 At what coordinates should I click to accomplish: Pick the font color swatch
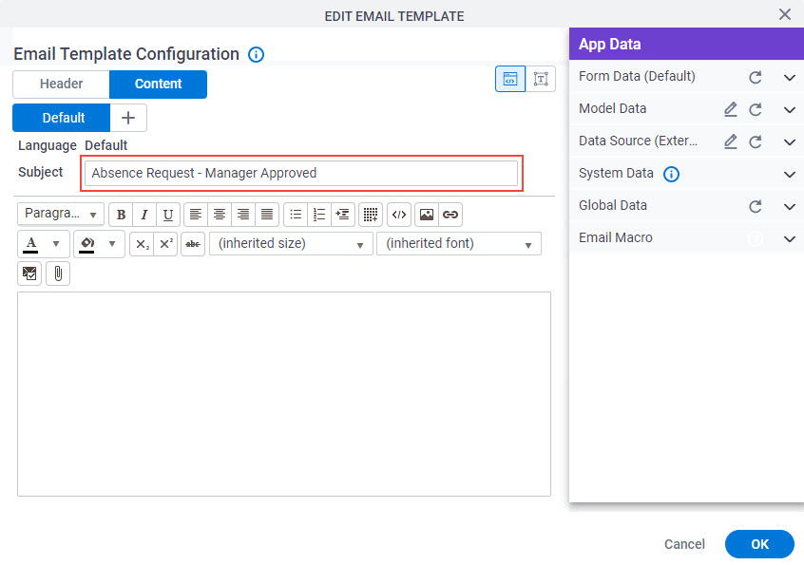point(30,244)
